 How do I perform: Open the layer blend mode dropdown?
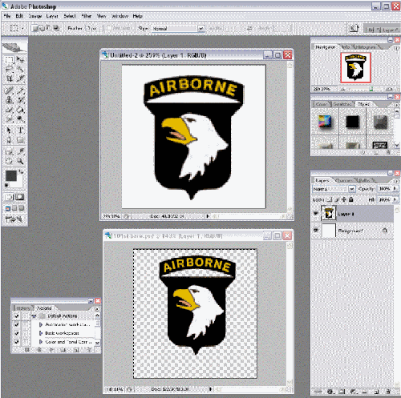tap(334, 189)
